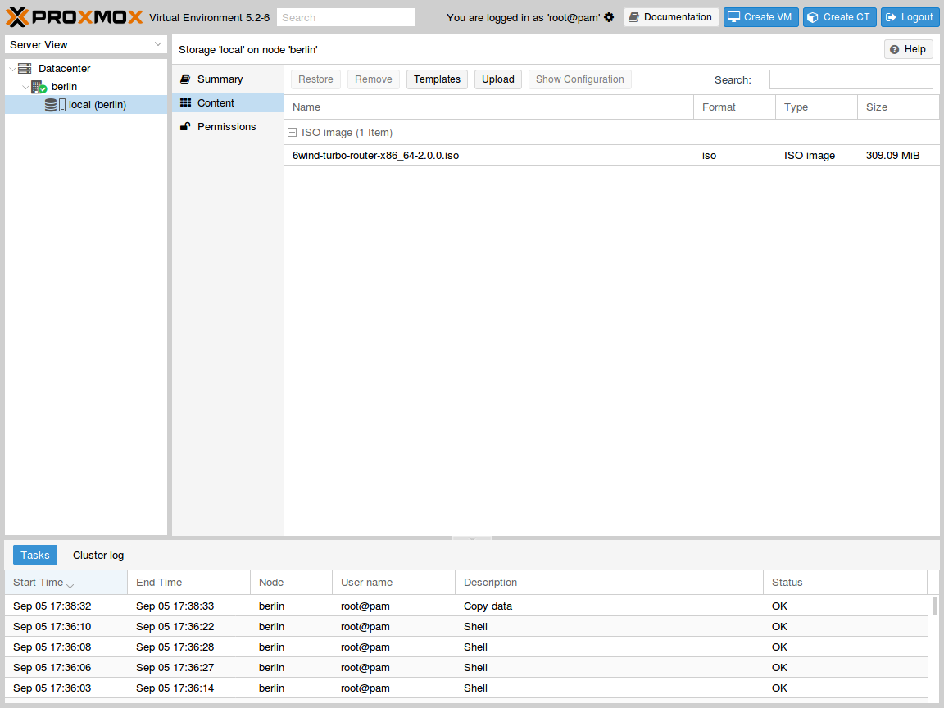The height and width of the screenshot is (708, 944).
Task: Click the Create VM button
Action: (x=760, y=17)
